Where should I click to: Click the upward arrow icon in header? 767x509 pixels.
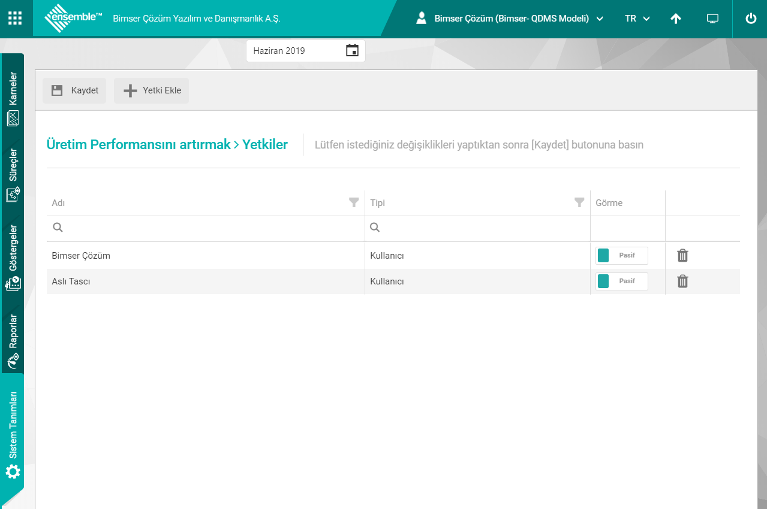click(x=676, y=19)
